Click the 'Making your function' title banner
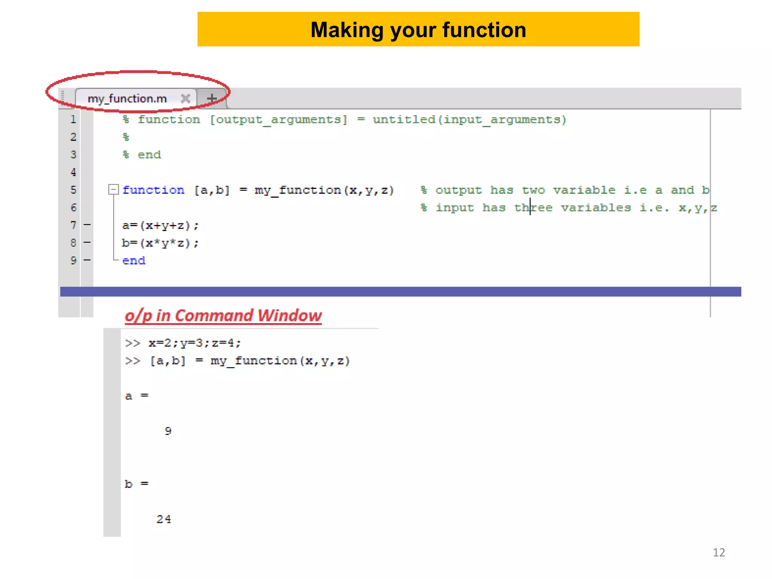 [x=418, y=29]
